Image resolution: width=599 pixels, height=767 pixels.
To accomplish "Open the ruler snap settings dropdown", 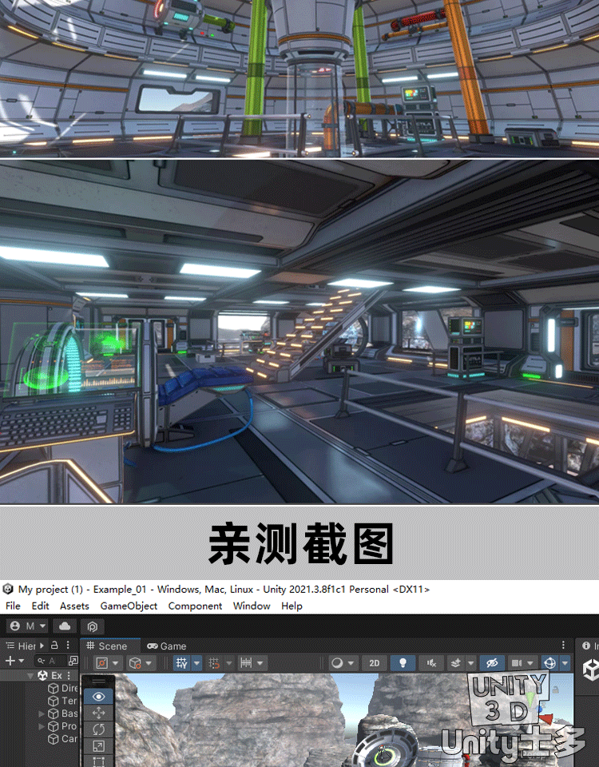I will (x=253, y=663).
